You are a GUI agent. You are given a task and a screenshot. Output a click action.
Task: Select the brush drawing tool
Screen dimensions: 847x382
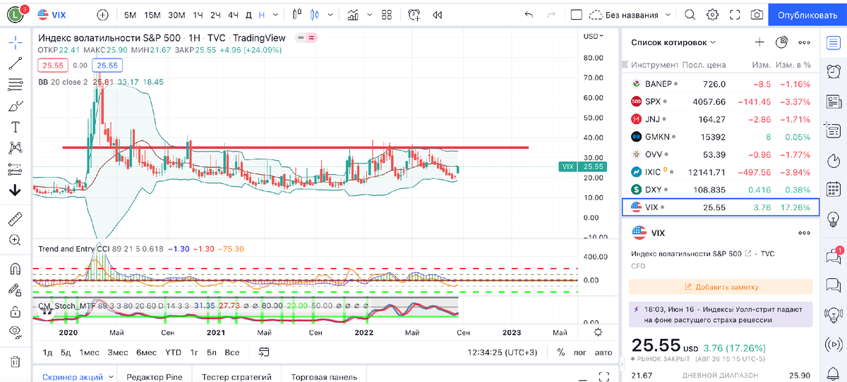click(15, 106)
